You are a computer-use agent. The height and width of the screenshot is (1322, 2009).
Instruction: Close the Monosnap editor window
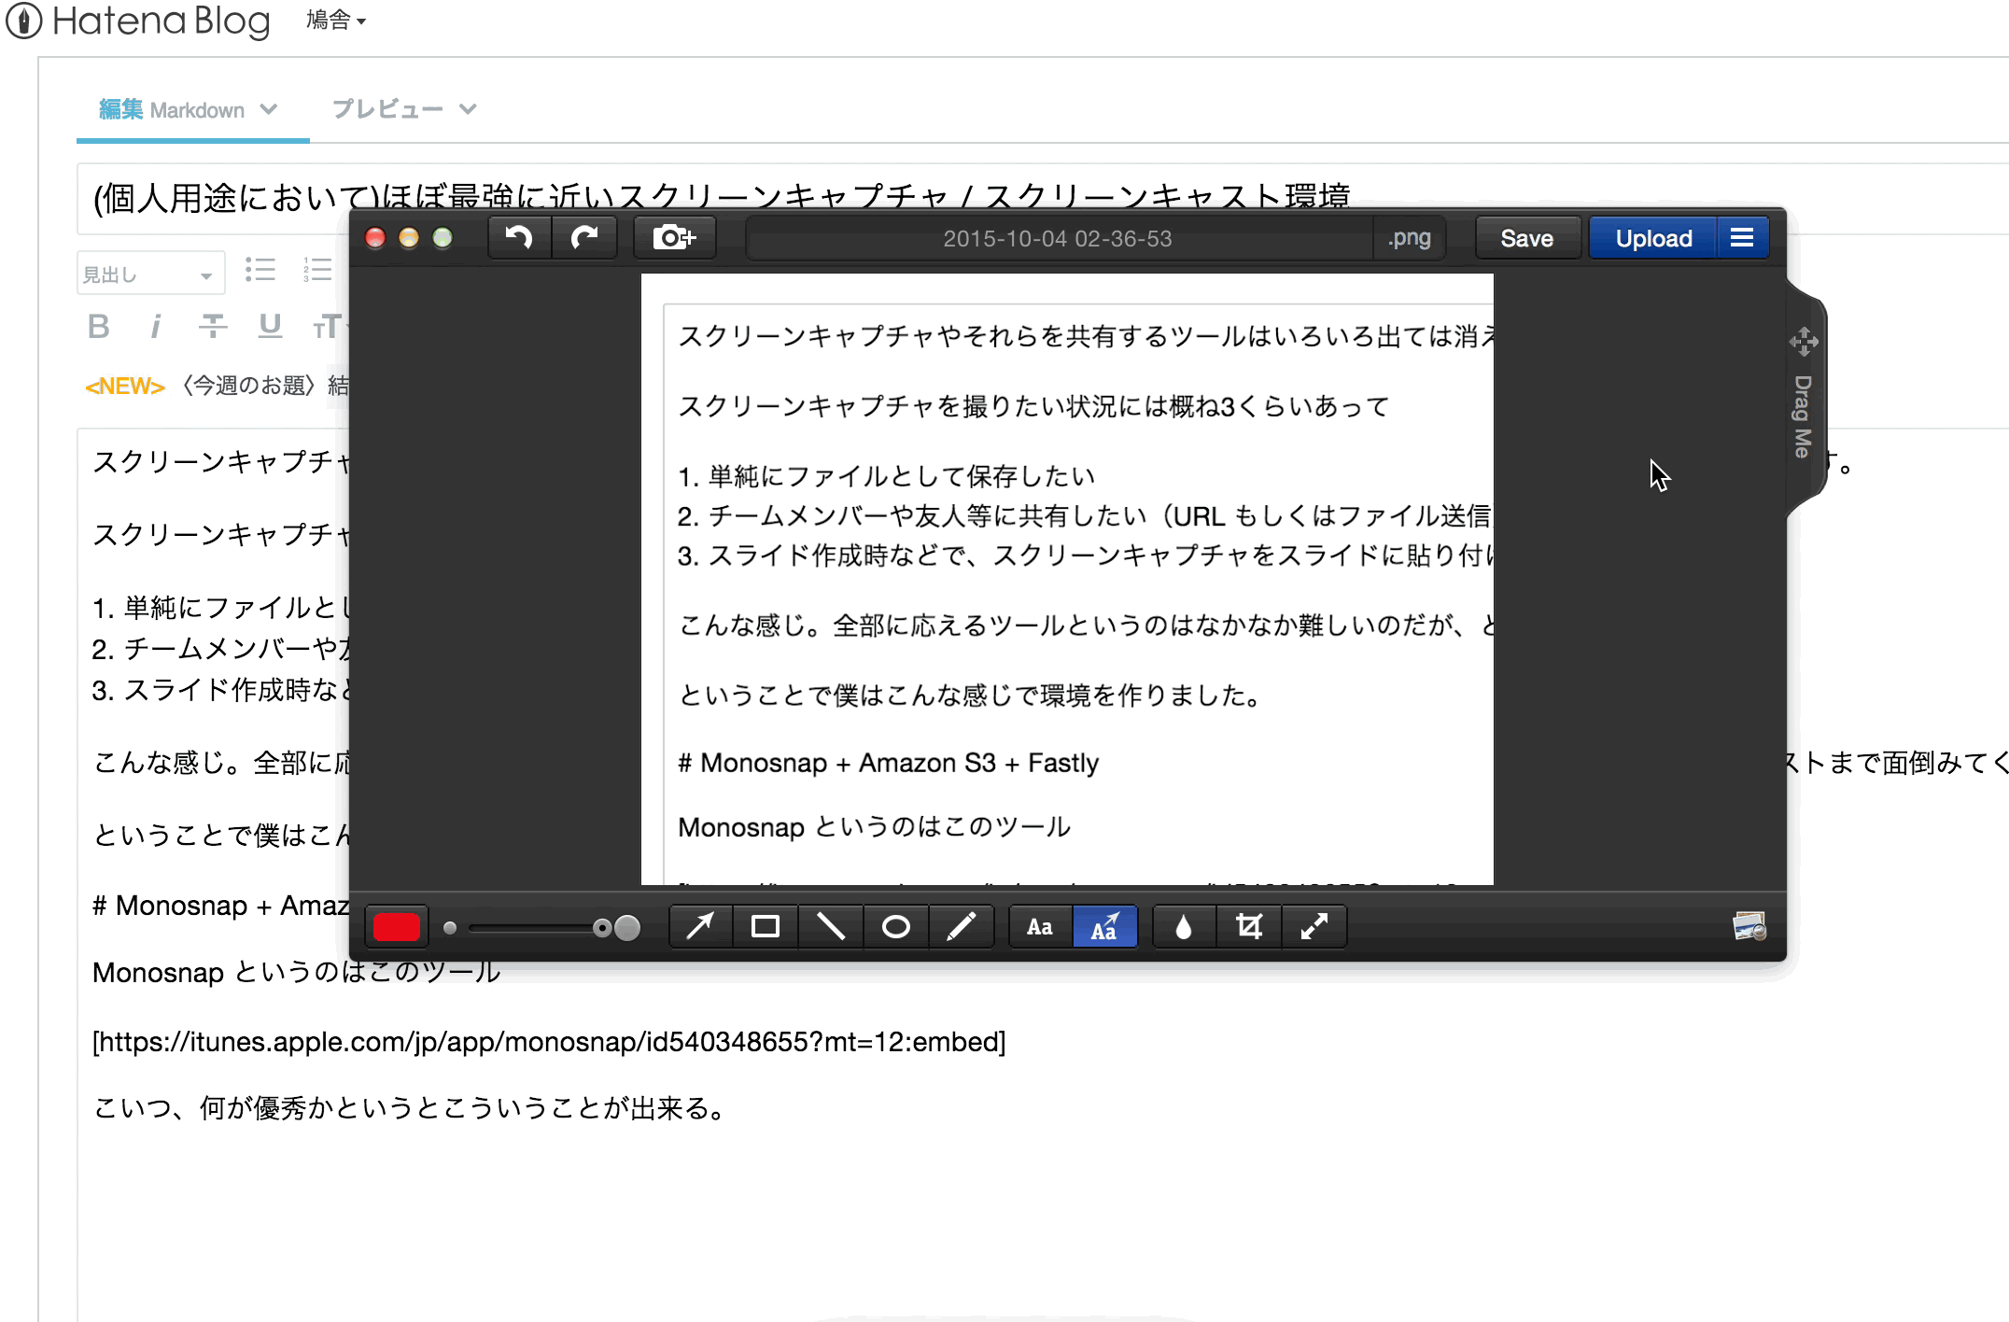pyautogui.click(x=375, y=238)
